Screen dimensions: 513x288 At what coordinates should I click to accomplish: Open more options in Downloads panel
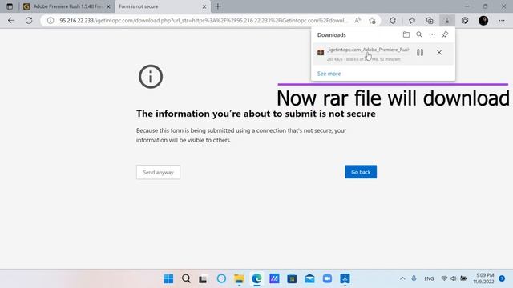pos(432,34)
